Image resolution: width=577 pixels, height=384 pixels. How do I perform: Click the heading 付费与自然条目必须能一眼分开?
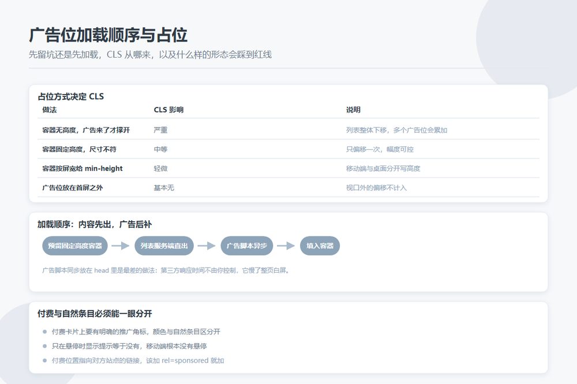[x=95, y=314]
